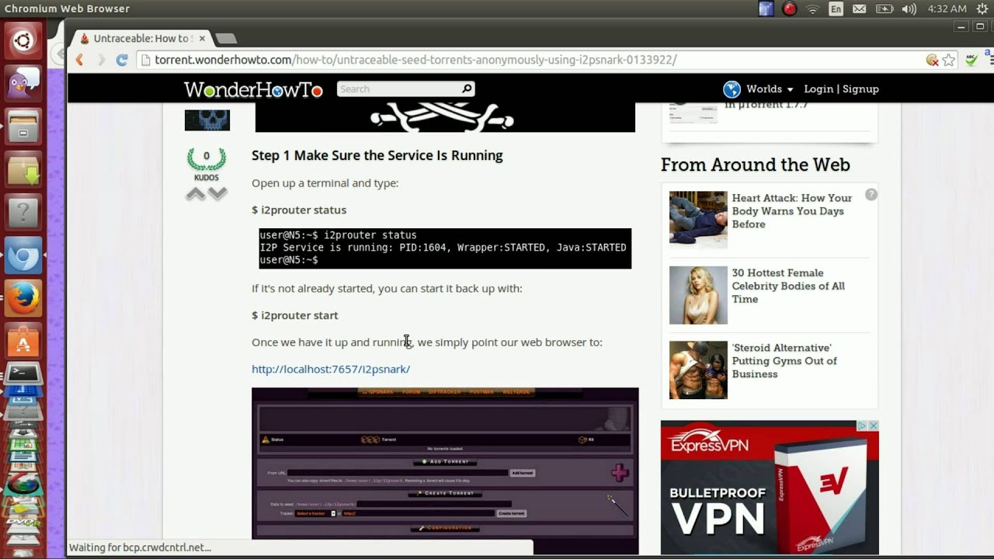Click the ExpressVPN Bulletproof VPN ad
Screen dimensions: 994x559
pyautogui.click(x=770, y=488)
